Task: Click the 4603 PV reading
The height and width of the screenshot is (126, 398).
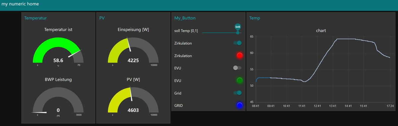Action: (133, 110)
